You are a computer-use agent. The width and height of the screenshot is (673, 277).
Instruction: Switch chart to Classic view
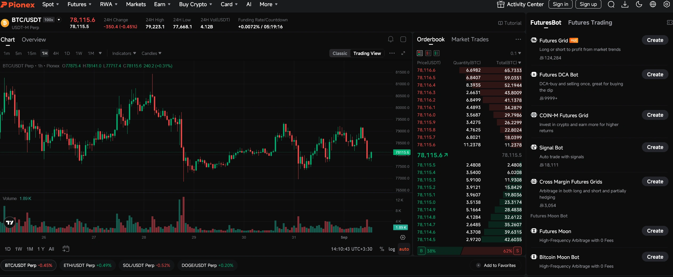pyautogui.click(x=340, y=53)
